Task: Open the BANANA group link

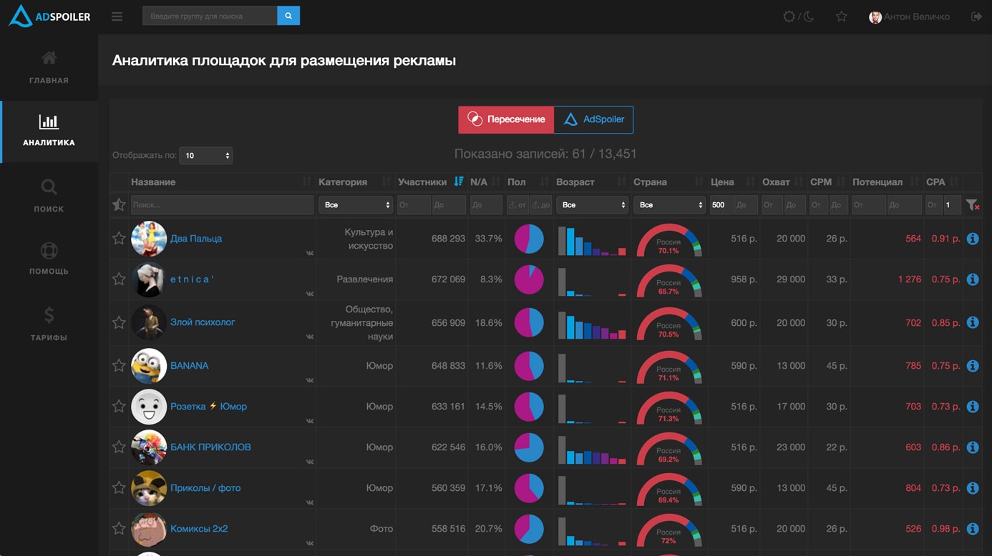Action: coord(190,366)
